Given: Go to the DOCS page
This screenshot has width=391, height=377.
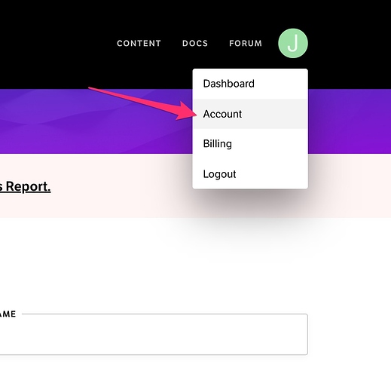Looking at the screenshot, I should click(x=195, y=43).
